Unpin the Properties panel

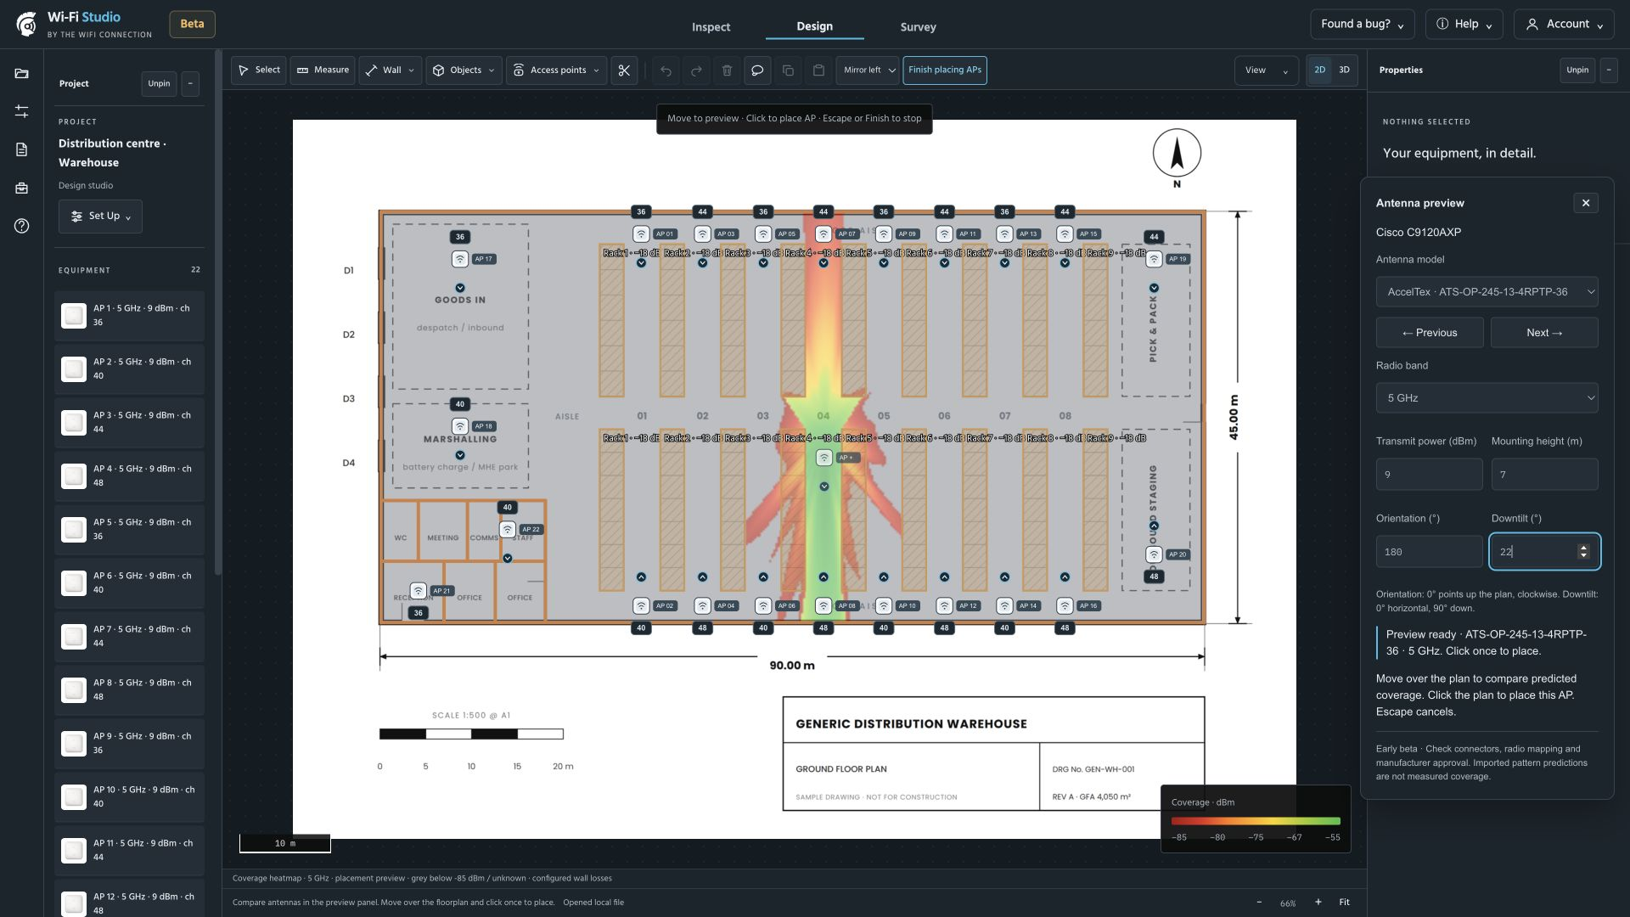pos(1577,70)
